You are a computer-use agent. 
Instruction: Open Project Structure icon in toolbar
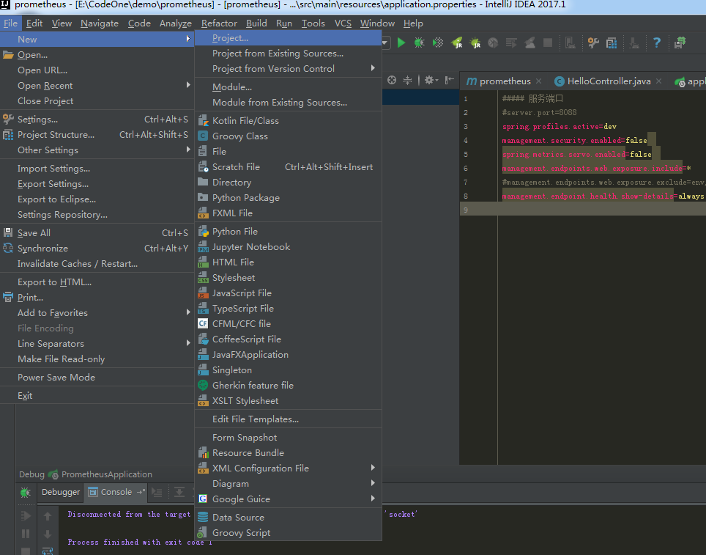click(x=612, y=43)
